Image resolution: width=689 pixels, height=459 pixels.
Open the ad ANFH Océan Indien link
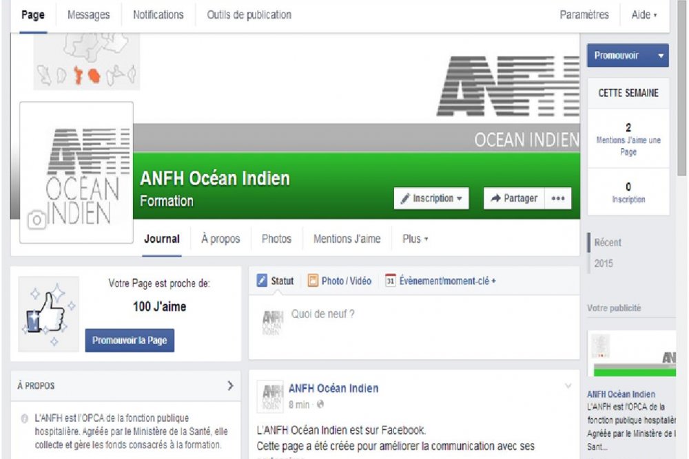click(x=621, y=394)
